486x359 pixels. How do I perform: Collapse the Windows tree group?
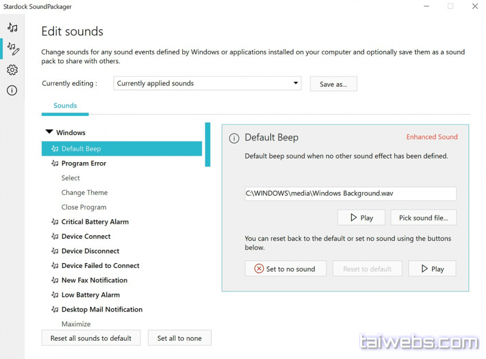[49, 132]
